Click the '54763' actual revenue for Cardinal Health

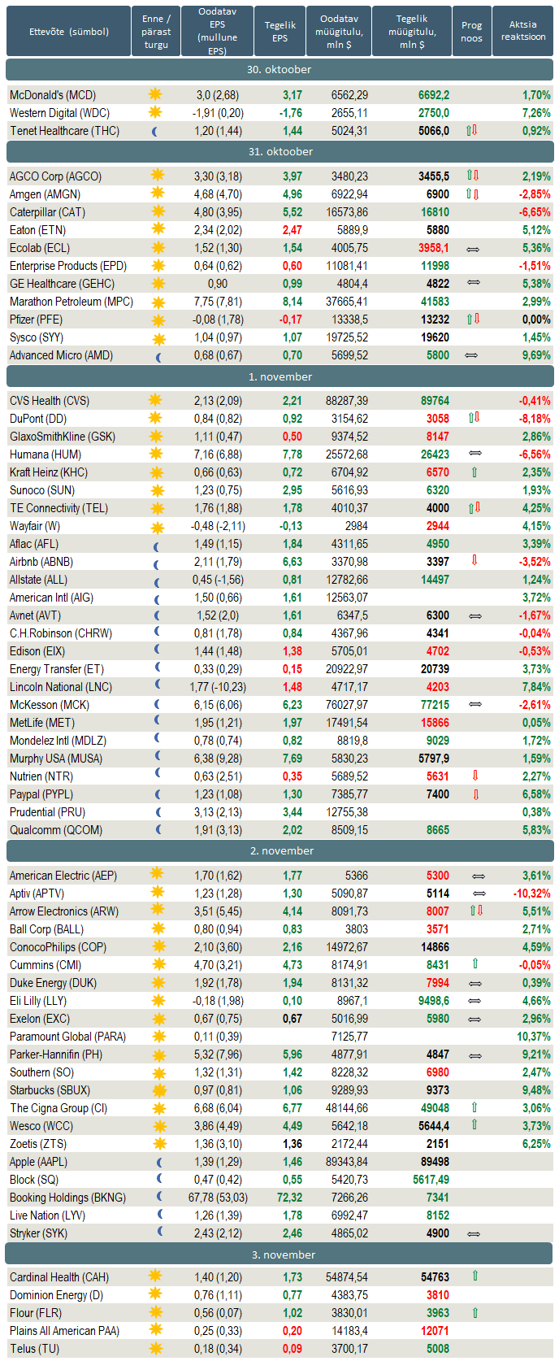pyautogui.click(x=435, y=1277)
